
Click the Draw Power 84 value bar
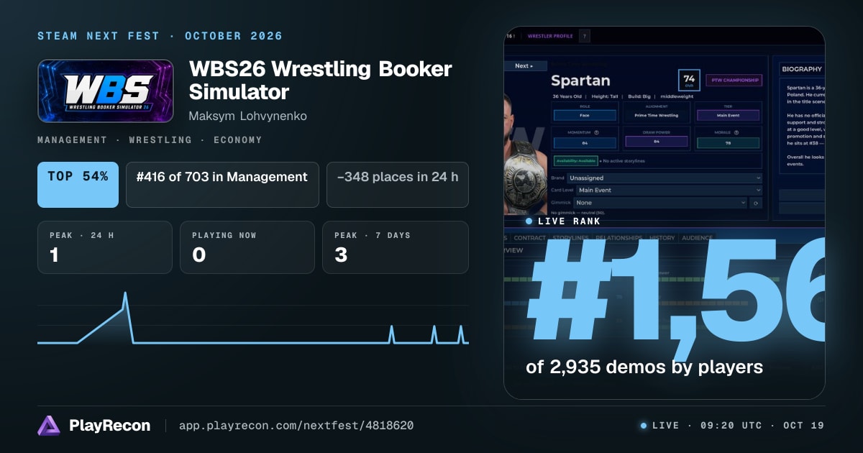(x=657, y=141)
